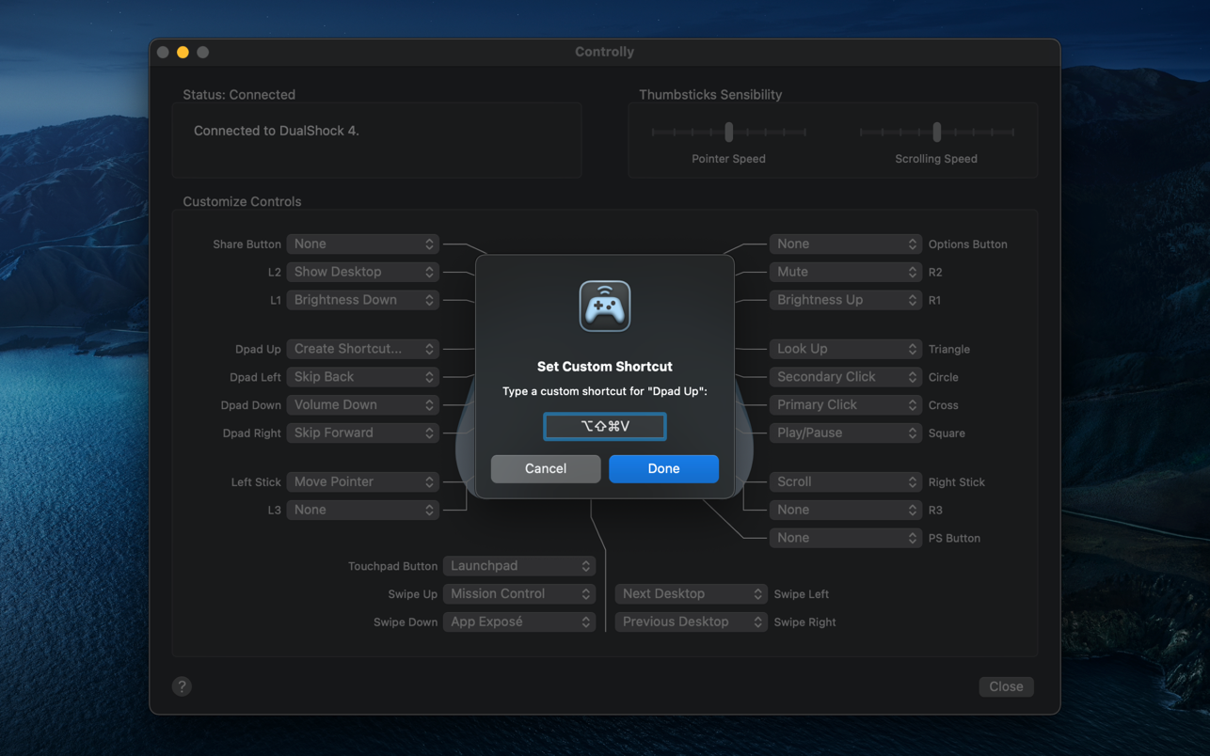Expand the L1 Brightness Down dropdown
1210x756 pixels.
(363, 300)
